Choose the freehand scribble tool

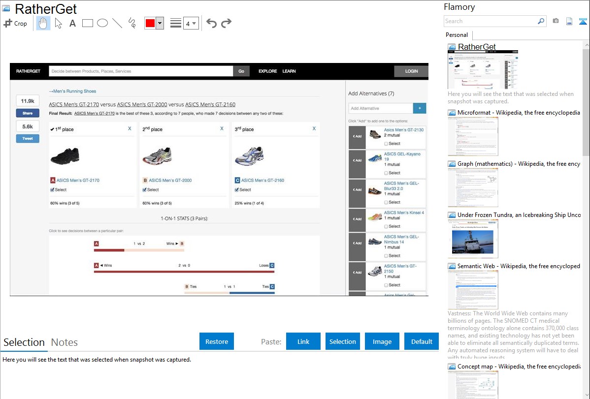click(132, 23)
